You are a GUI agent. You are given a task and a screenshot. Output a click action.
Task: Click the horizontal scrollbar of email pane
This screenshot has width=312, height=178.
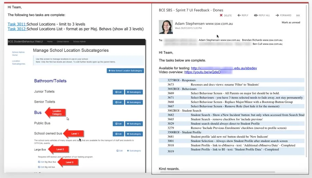218,172
